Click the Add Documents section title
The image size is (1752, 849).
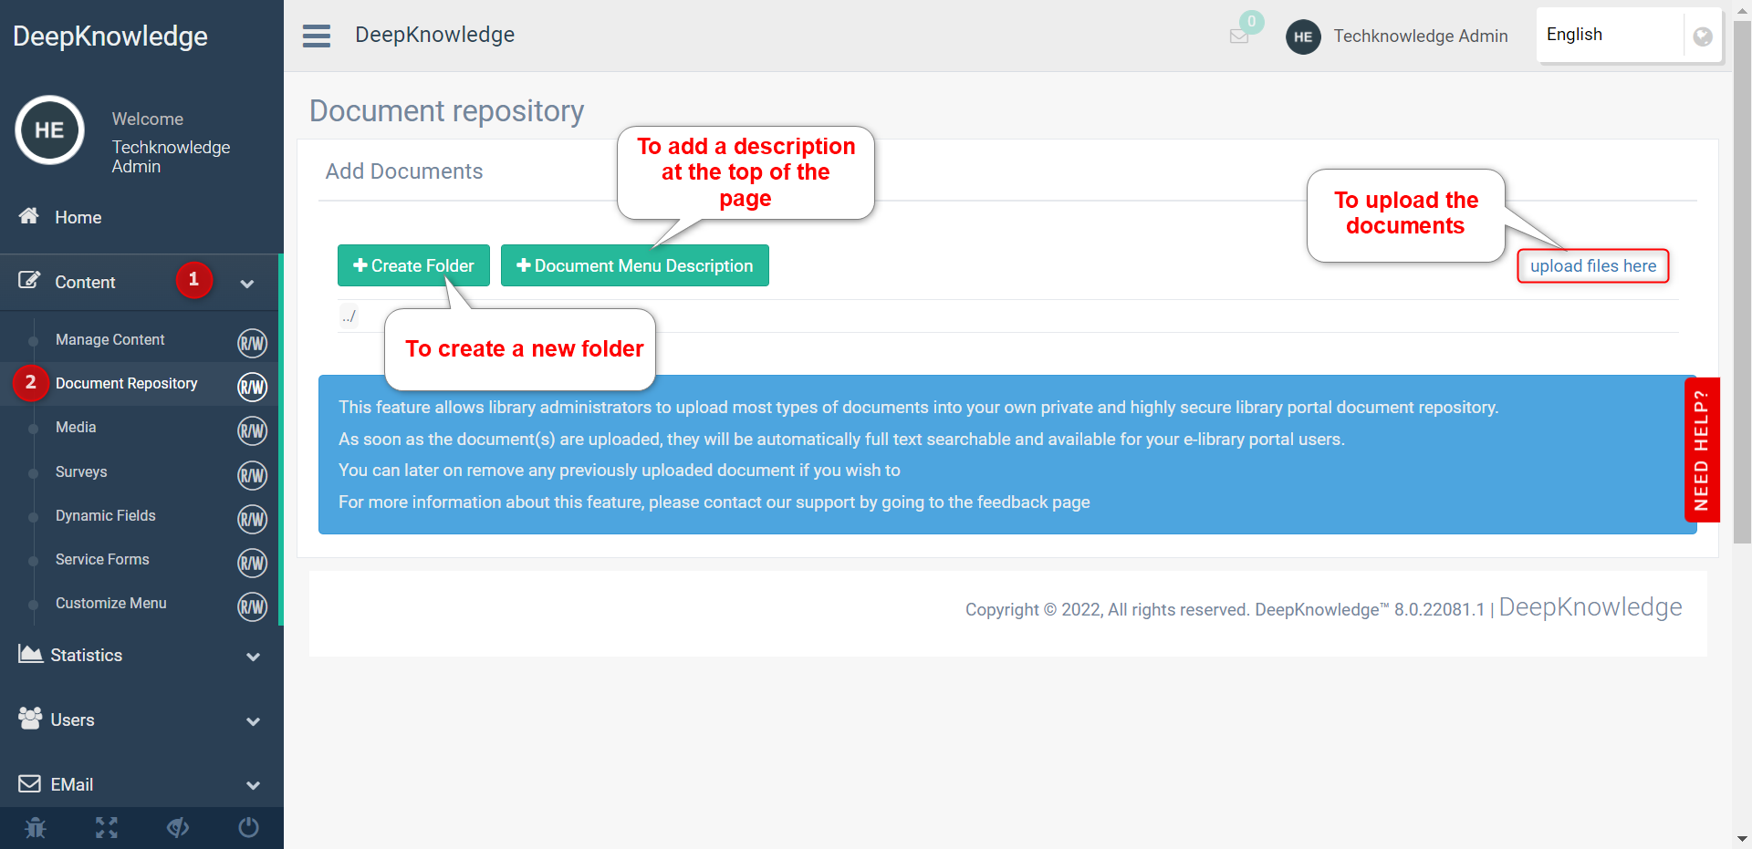tap(404, 171)
